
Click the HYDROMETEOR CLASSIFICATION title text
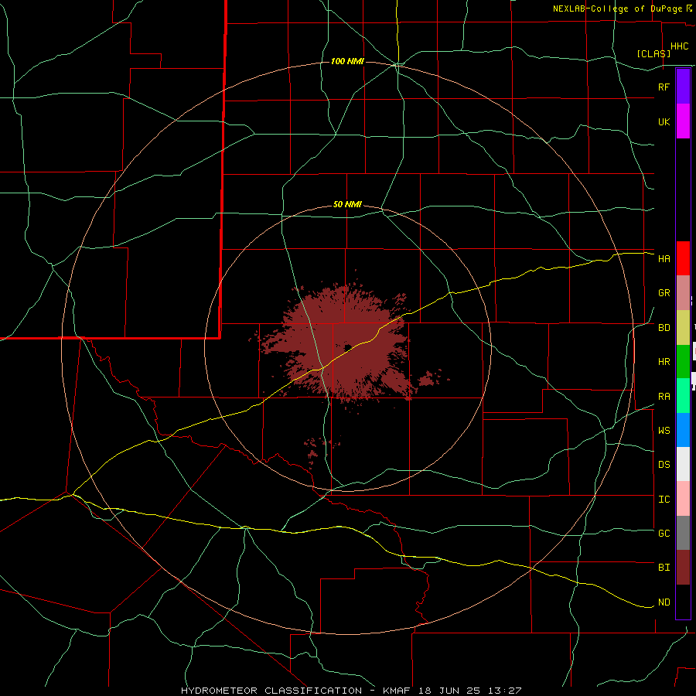(271, 691)
